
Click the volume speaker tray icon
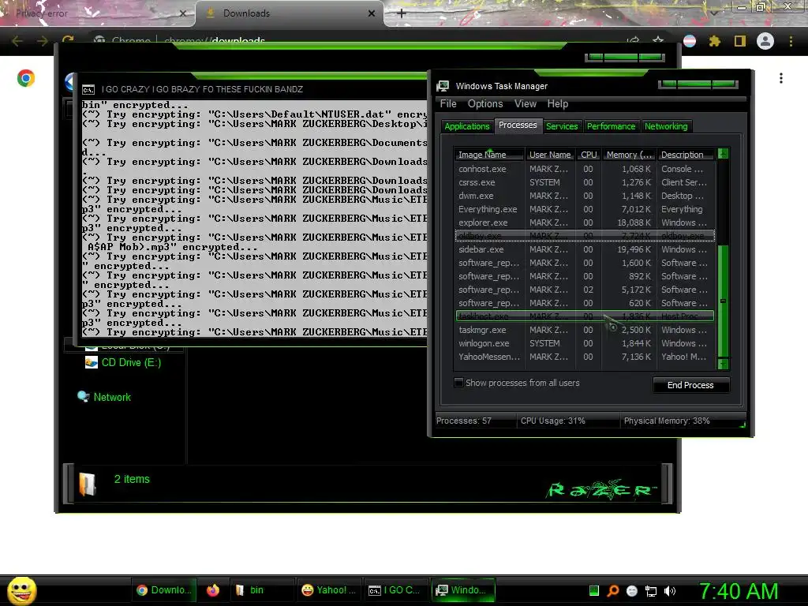(670, 591)
